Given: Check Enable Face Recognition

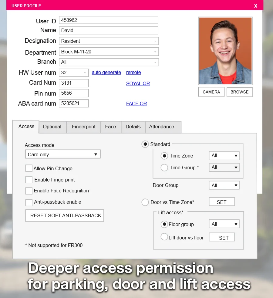Looking at the screenshot, I should coord(29,191).
